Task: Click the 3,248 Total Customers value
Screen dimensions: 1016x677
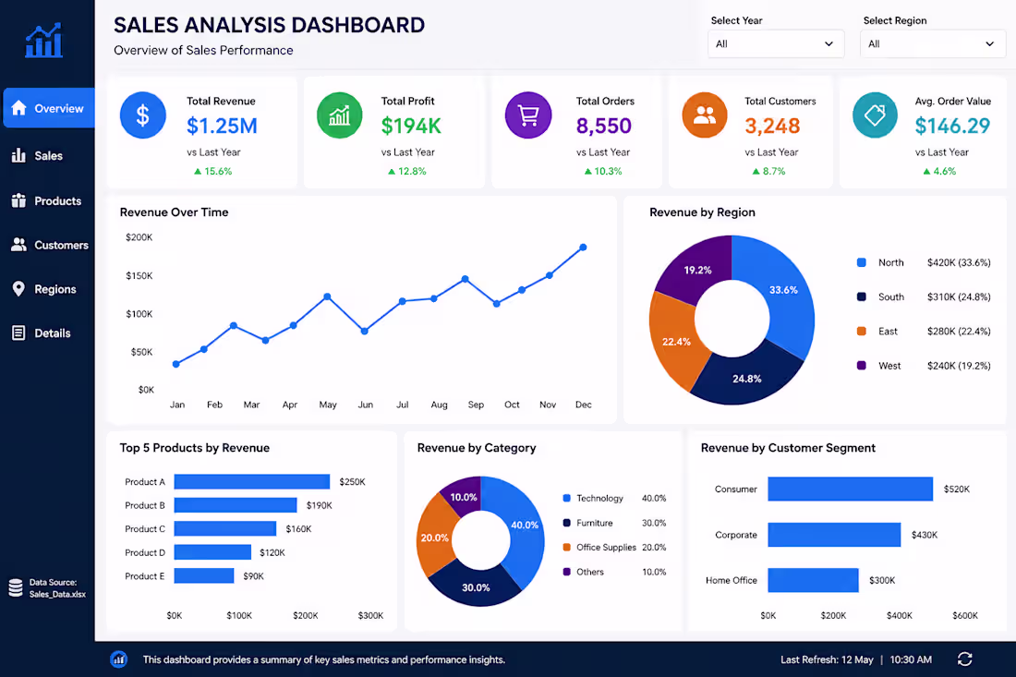Action: pos(772,126)
